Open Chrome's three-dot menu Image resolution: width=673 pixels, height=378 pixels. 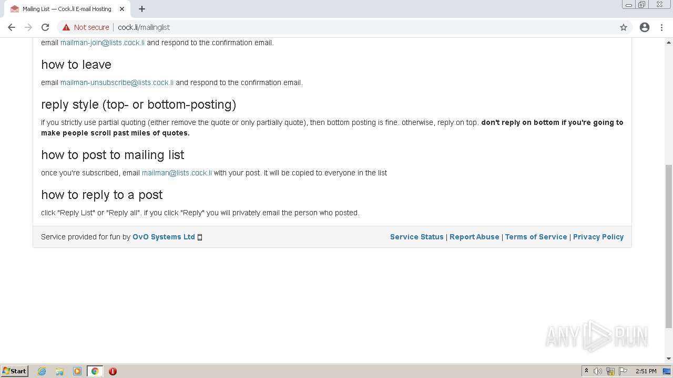pos(661,27)
